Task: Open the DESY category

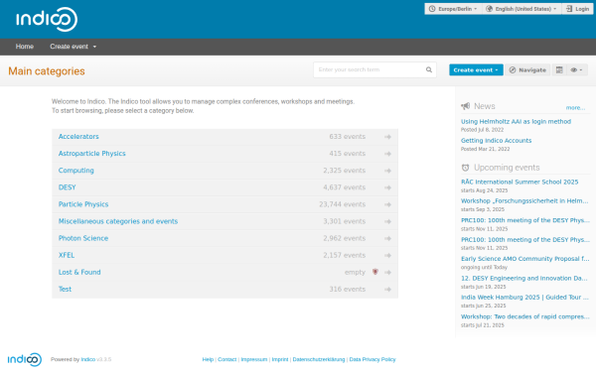Action: click(x=68, y=187)
